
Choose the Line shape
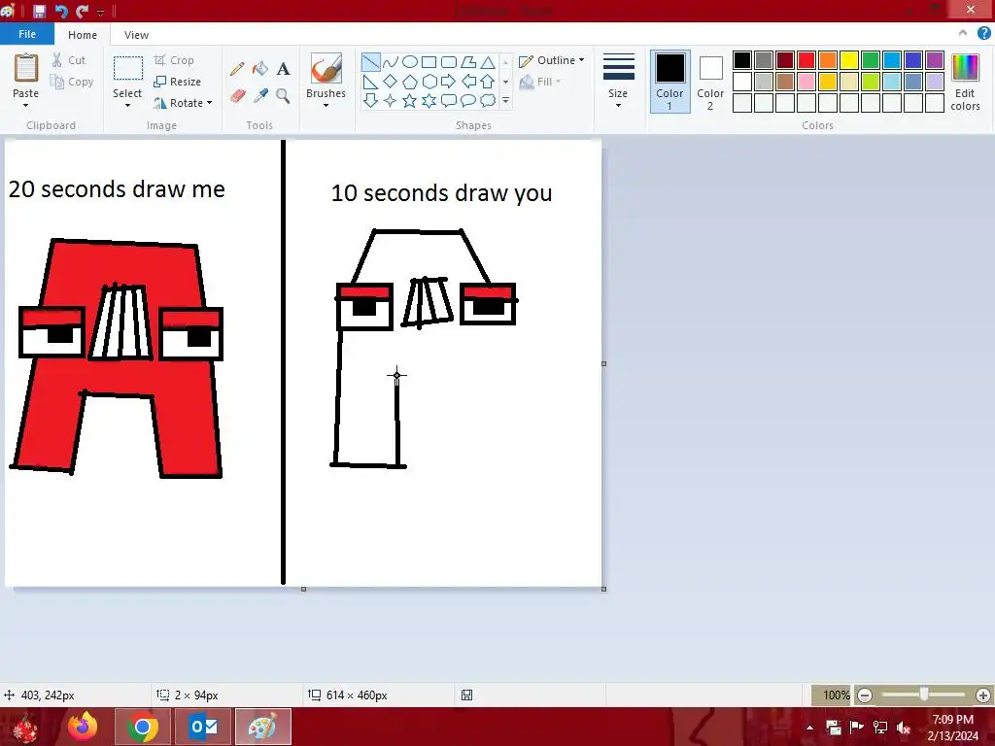click(x=370, y=61)
